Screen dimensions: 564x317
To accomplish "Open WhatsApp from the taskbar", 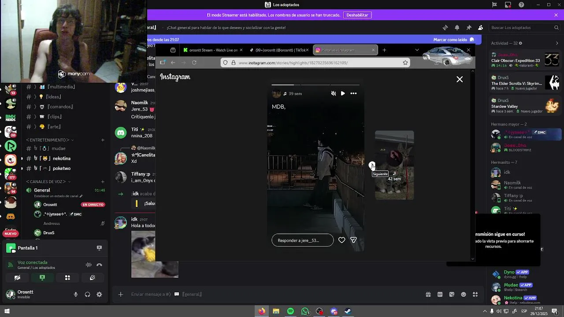I will click(305, 311).
